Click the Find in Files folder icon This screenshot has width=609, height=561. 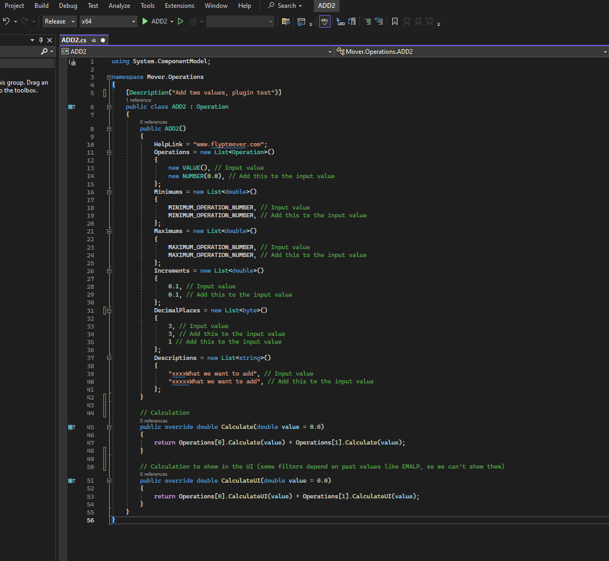click(x=286, y=21)
